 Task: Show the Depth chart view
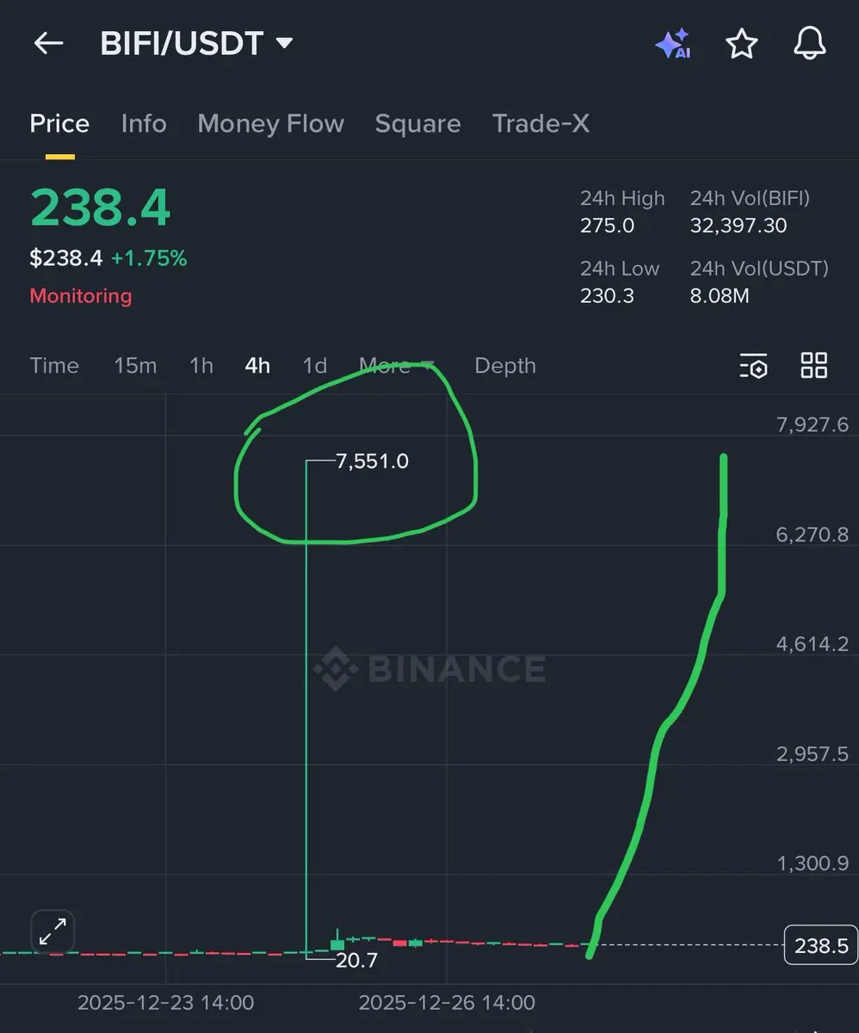[x=505, y=366]
